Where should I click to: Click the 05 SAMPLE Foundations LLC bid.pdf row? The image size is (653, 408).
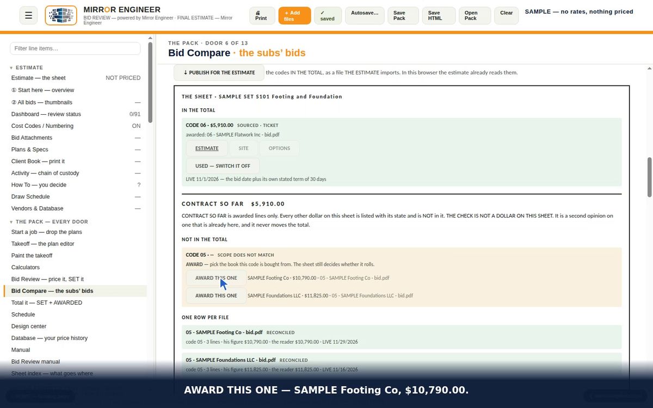pos(402,364)
